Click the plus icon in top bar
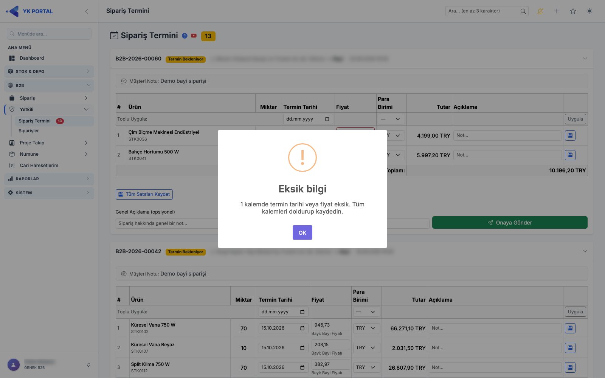The height and width of the screenshot is (378, 605). [x=557, y=11]
